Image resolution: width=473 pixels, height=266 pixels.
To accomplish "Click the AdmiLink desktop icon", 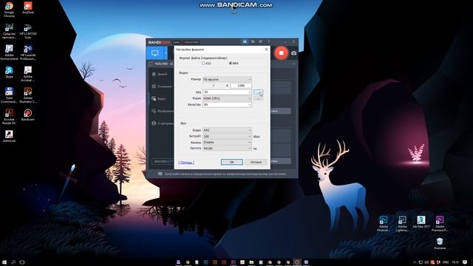I will pyautogui.click(x=9, y=136).
